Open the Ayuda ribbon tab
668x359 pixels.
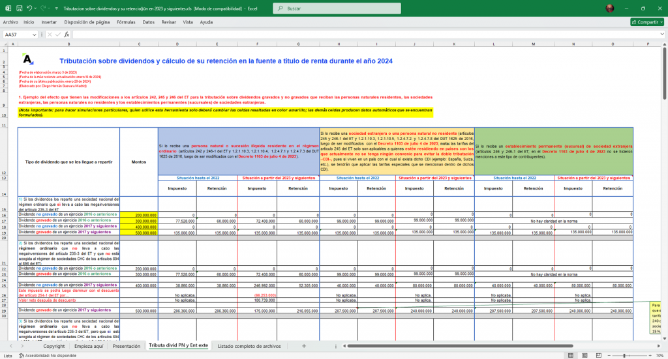click(x=206, y=22)
